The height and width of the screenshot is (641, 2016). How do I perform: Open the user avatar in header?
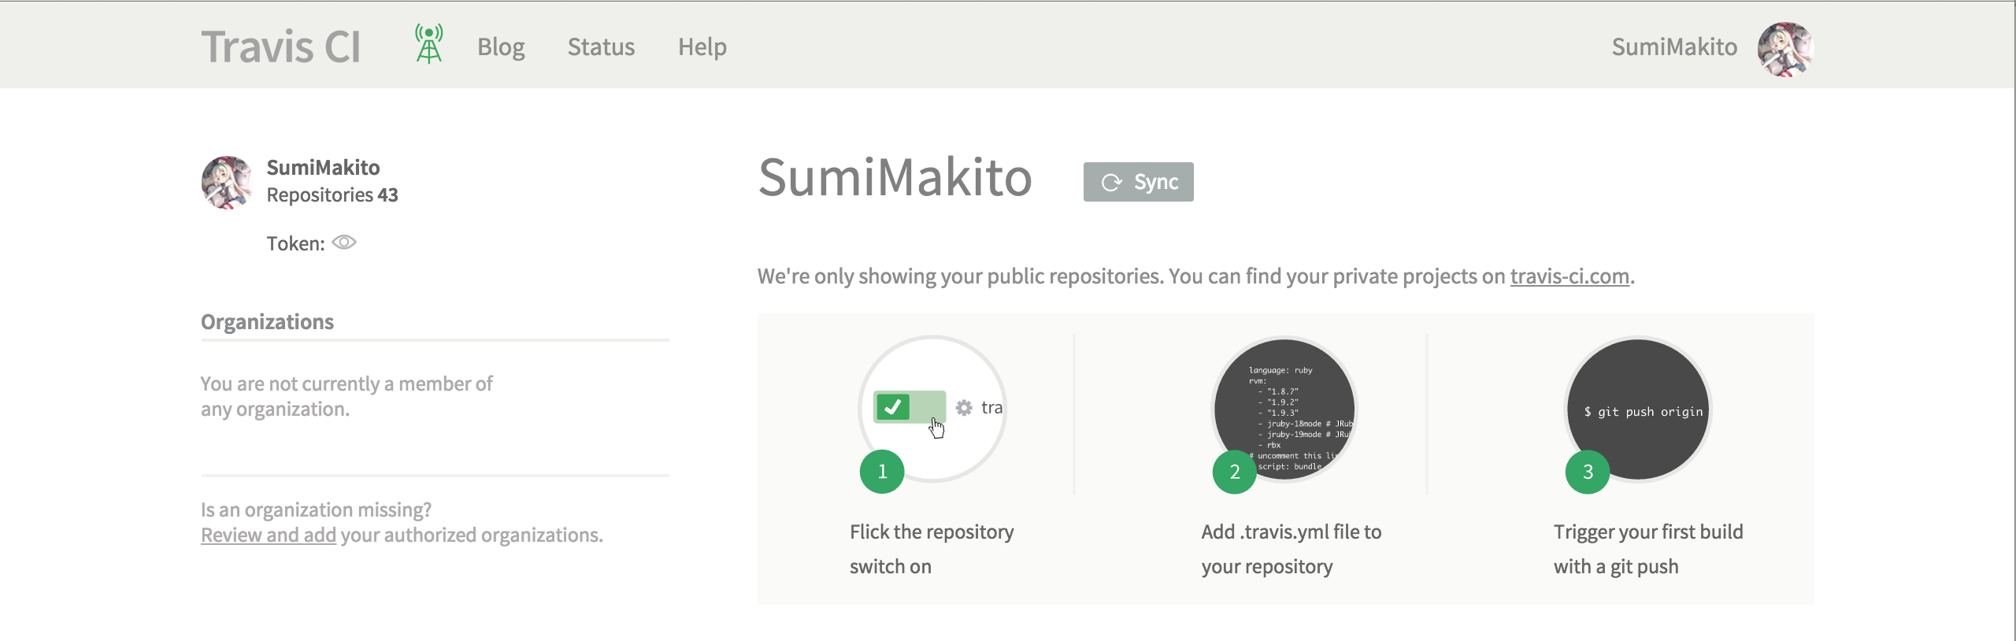click(1785, 48)
